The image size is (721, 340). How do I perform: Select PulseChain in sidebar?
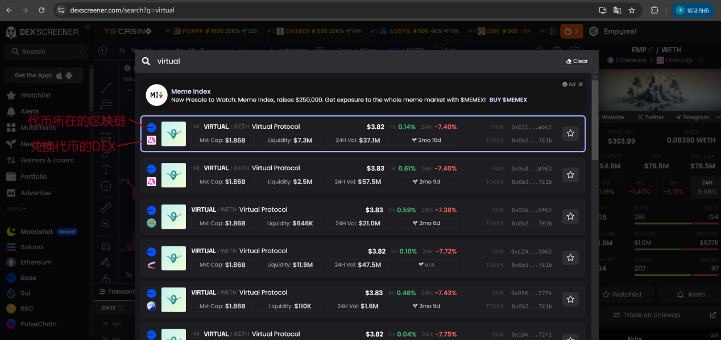tap(38, 324)
